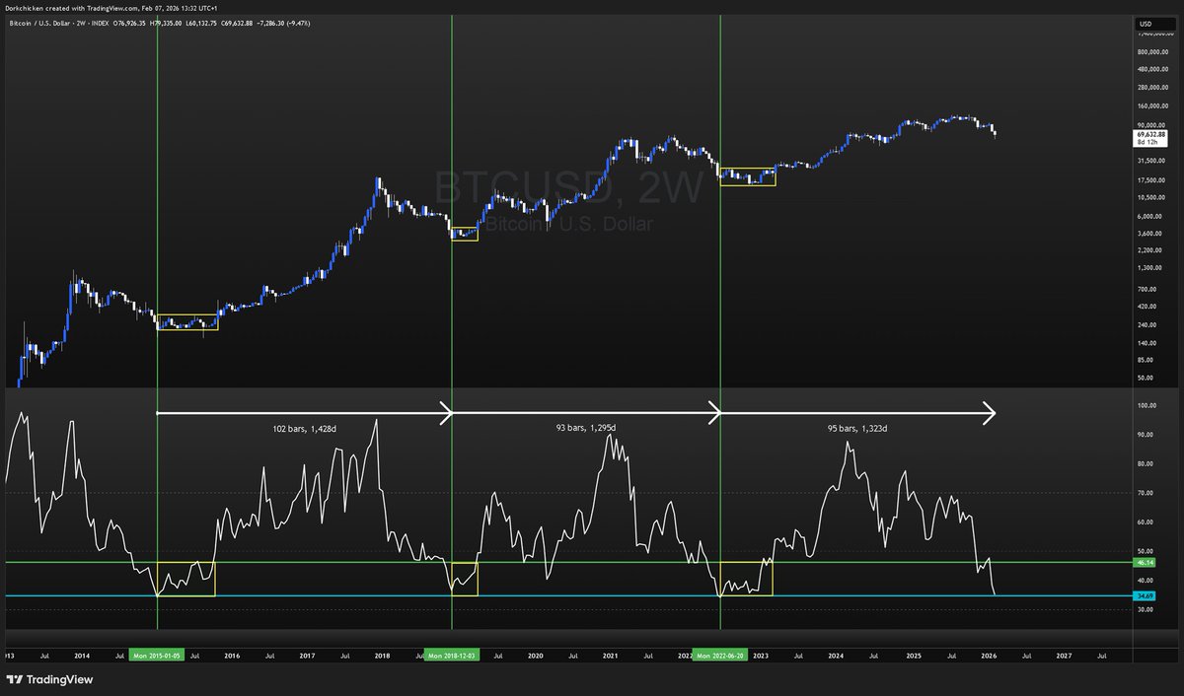Click the '93 bars, 1,295d' measurement label

click(586, 428)
